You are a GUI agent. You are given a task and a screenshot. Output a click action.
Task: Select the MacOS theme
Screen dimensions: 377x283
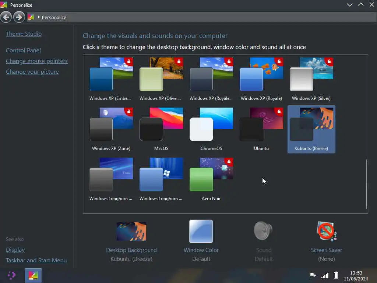[x=161, y=129]
